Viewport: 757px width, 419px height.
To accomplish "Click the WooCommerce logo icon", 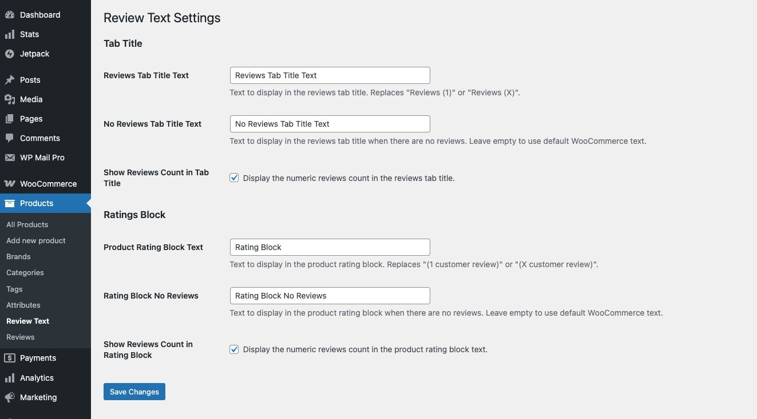I will [10, 184].
